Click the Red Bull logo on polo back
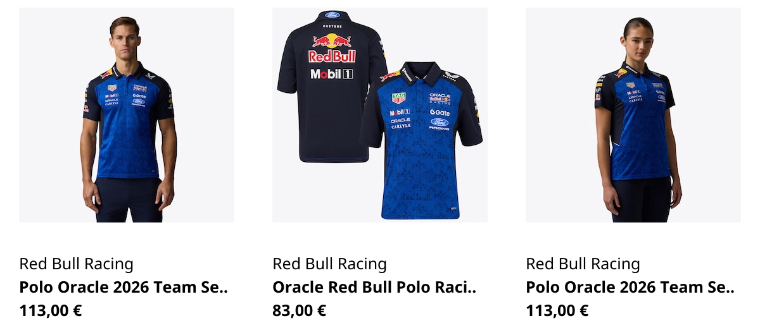The height and width of the screenshot is (335, 760). [x=332, y=48]
